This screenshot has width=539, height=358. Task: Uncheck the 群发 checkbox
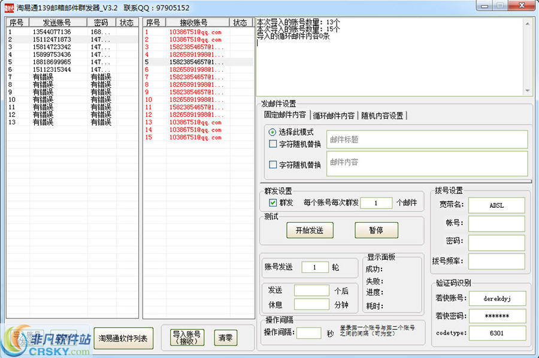click(x=272, y=202)
